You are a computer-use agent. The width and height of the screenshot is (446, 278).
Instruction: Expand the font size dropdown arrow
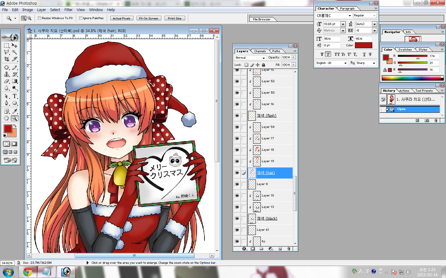[343, 24]
